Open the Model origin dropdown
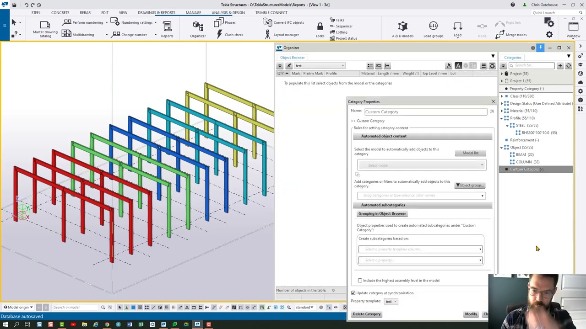 pyautogui.click(x=18, y=307)
